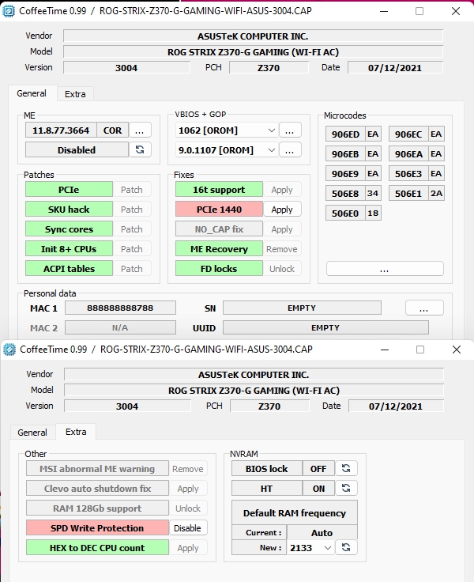Image resolution: width=474 pixels, height=582 pixels.
Task: Click ME version 11.8.77.3664 field
Action: pos(61,130)
